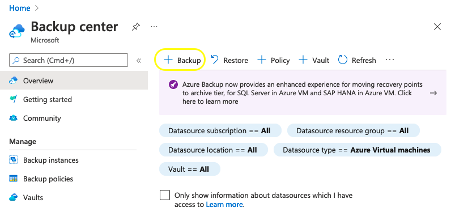The height and width of the screenshot is (216, 451).
Task: Click the Getting started flag icon
Action: [13, 100]
